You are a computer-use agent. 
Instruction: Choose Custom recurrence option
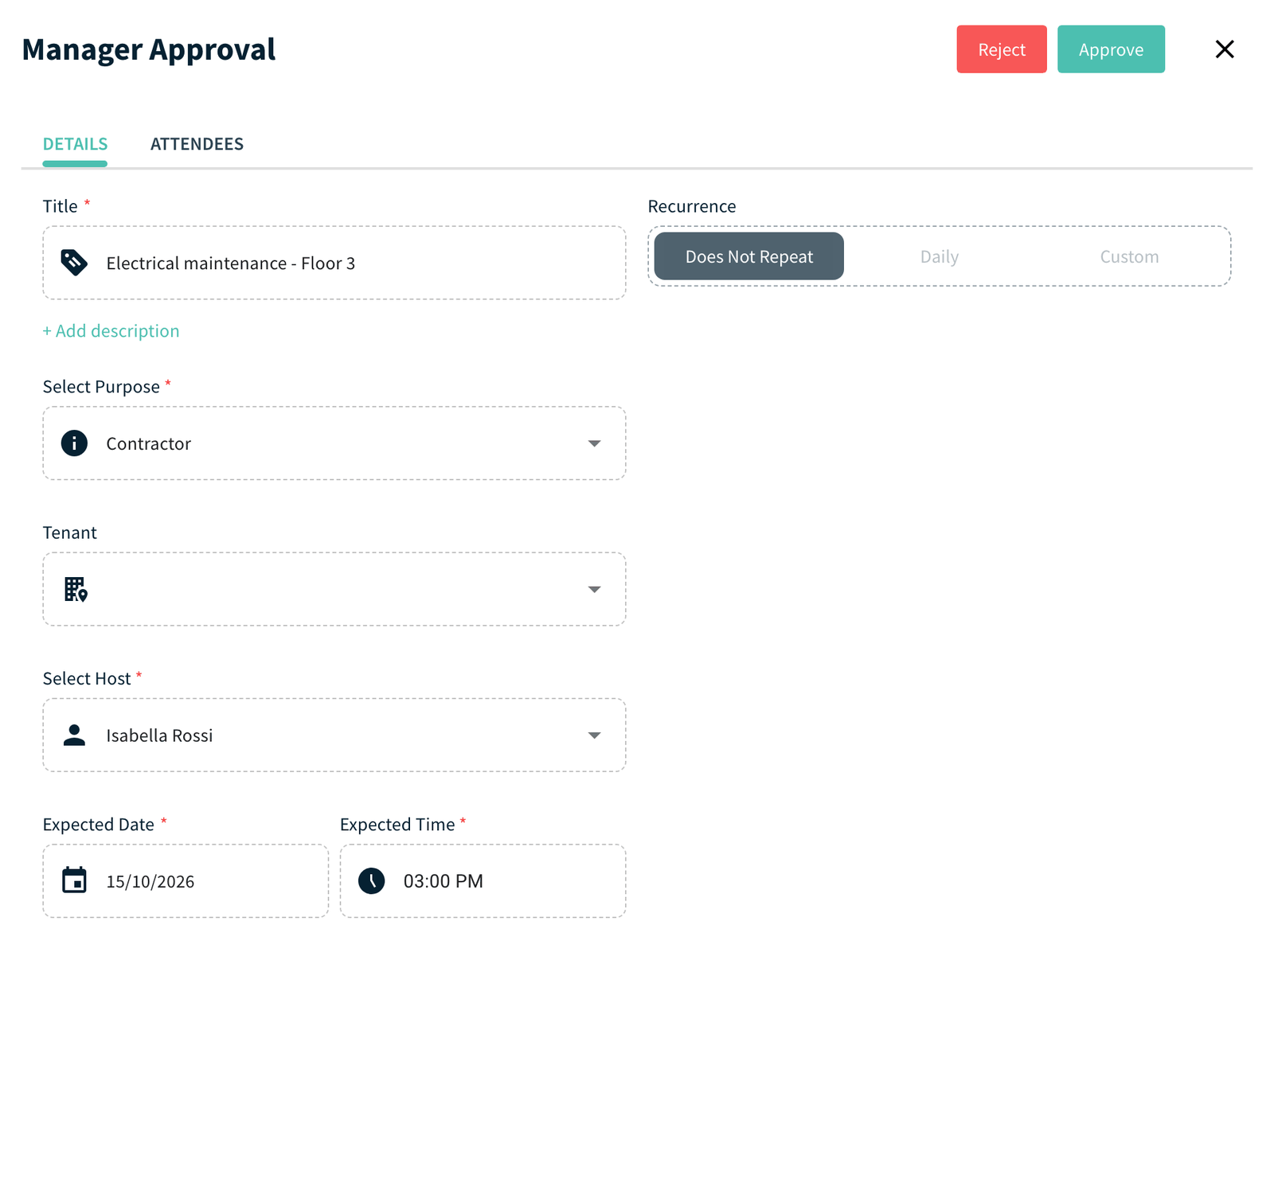[1129, 256]
